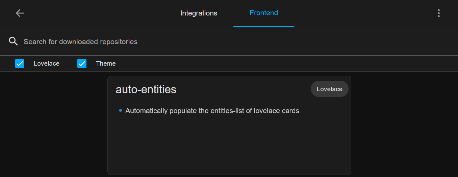The height and width of the screenshot is (177, 458).
Task: Click the Theme filter label text
Action: pyautogui.click(x=106, y=64)
